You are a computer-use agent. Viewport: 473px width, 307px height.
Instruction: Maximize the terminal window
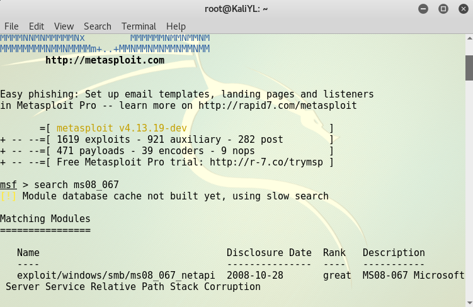coord(443,9)
